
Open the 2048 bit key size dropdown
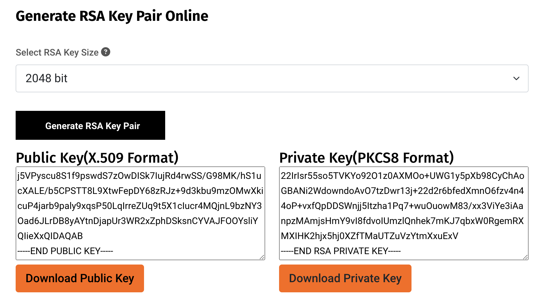pyautogui.click(x=272, y=78)
